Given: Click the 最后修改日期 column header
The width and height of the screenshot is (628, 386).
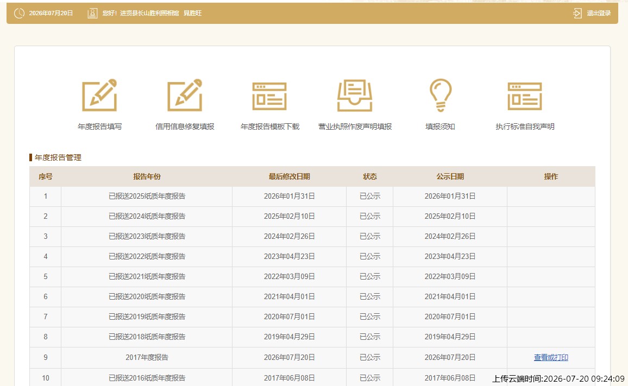Looking at the screenshot, I should point(289,176).
